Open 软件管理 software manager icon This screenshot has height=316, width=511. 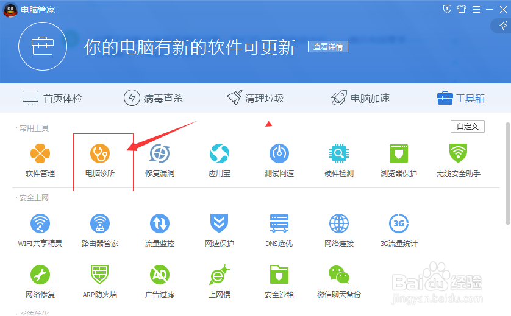pos(40,153)
